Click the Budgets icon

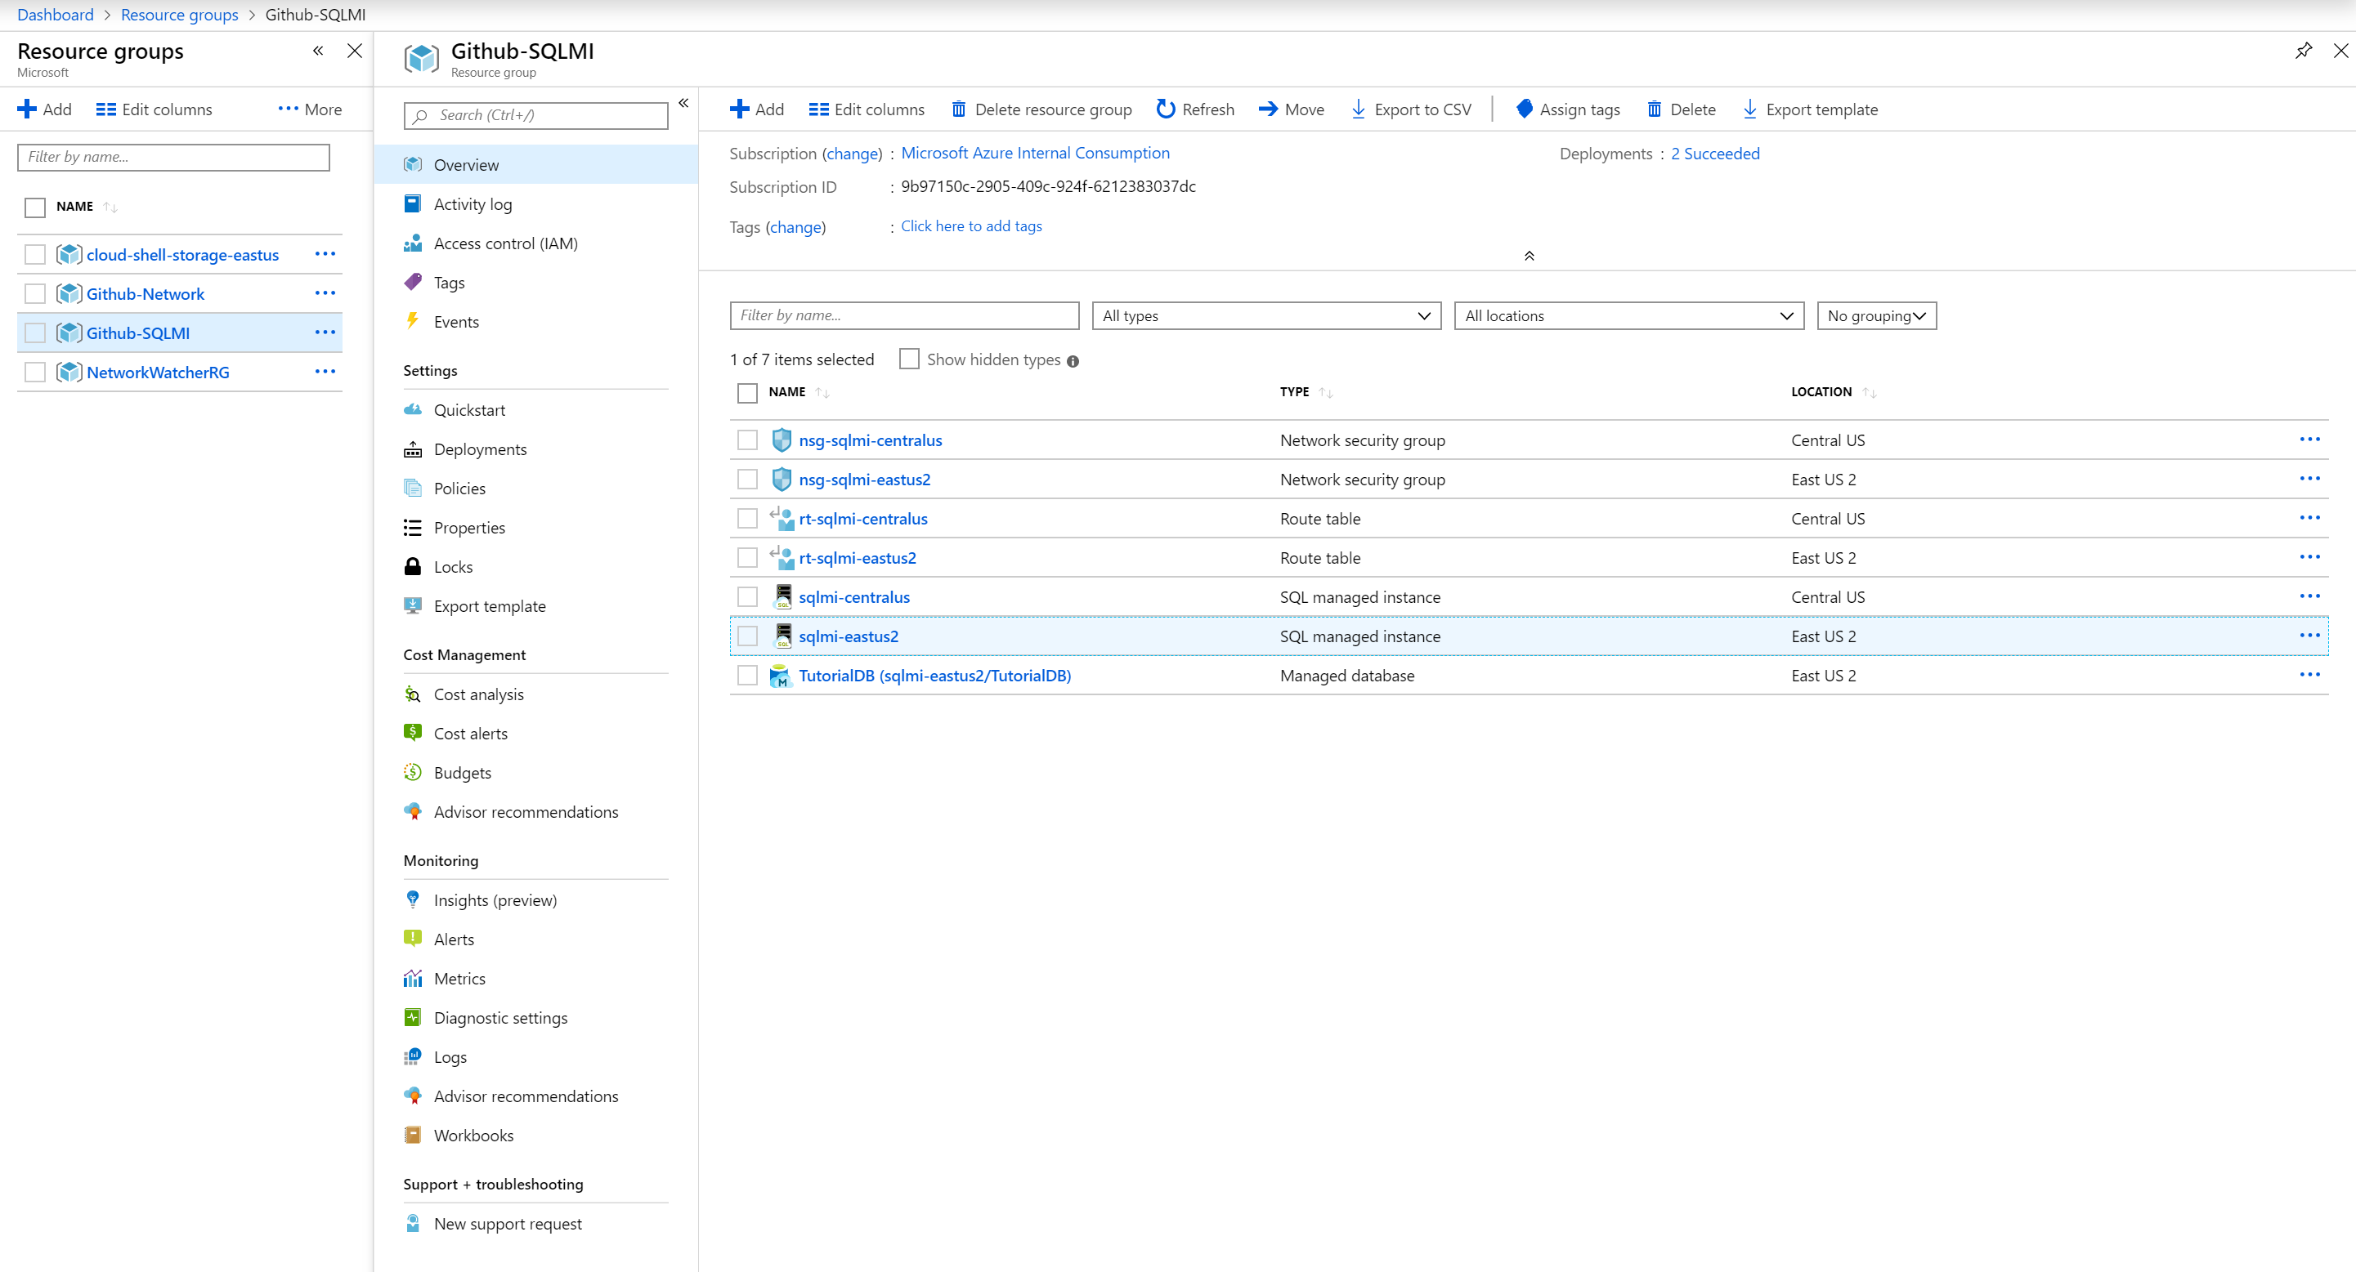click(x=413, y=772)
